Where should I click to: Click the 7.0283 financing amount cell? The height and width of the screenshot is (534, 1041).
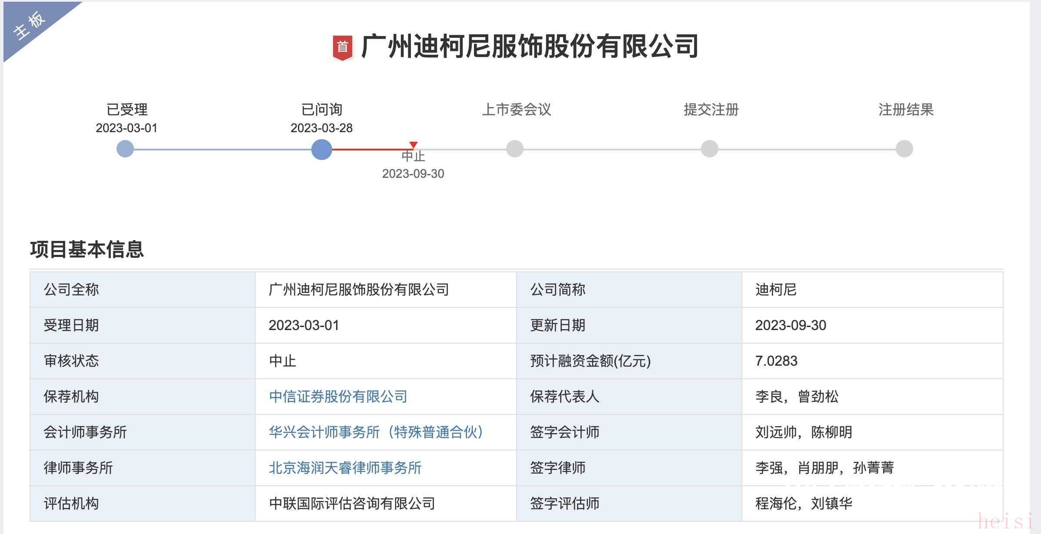[x=776, y=361]
